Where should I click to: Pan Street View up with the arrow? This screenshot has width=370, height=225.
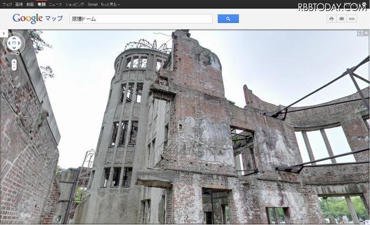(14, 38)
